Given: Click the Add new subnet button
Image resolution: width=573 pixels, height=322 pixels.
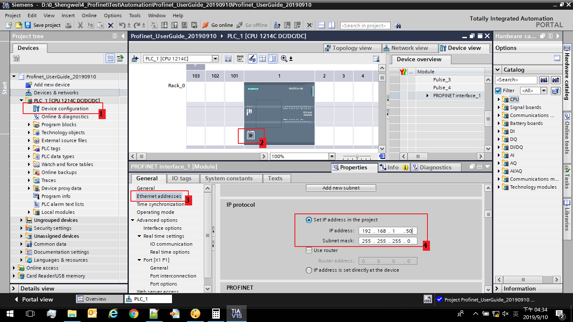Looking at the screenshot, I should [341, 188].
